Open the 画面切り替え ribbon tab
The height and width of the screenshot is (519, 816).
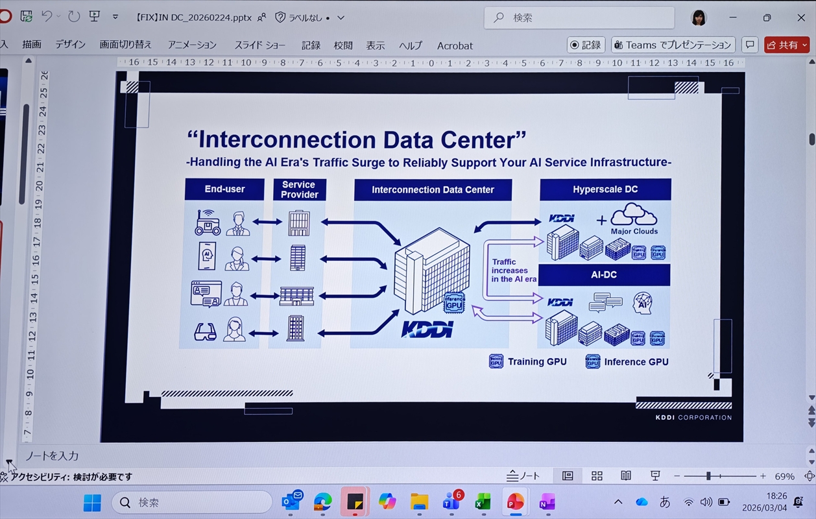pyautogui.click(x=126, y=45)
